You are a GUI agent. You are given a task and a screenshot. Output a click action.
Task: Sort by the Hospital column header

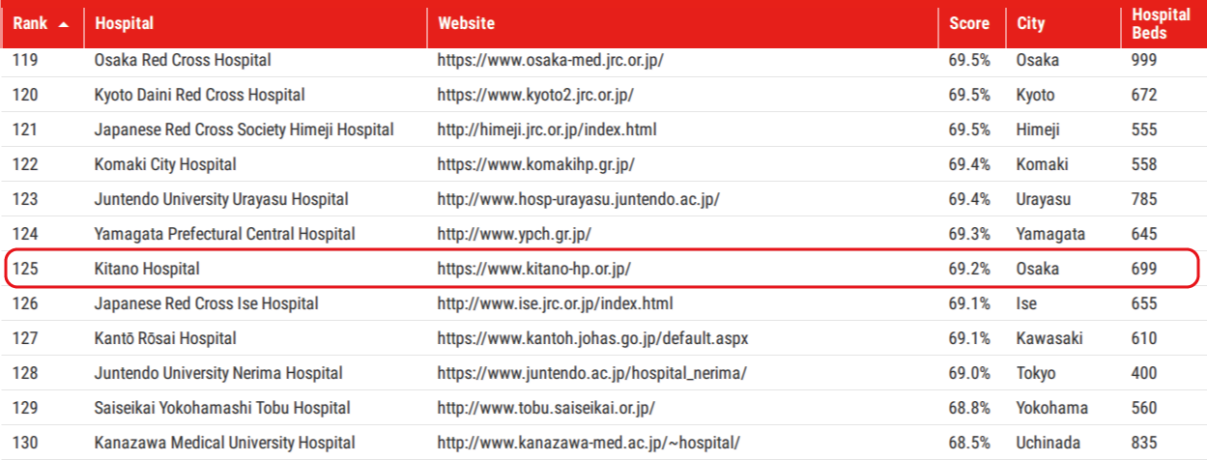124,23
